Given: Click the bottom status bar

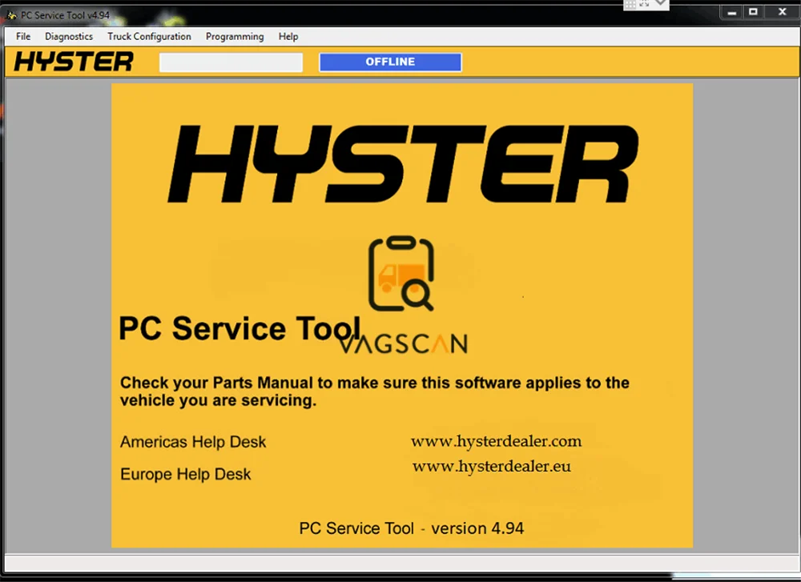Looking at the screenshot, I should 400,563.
